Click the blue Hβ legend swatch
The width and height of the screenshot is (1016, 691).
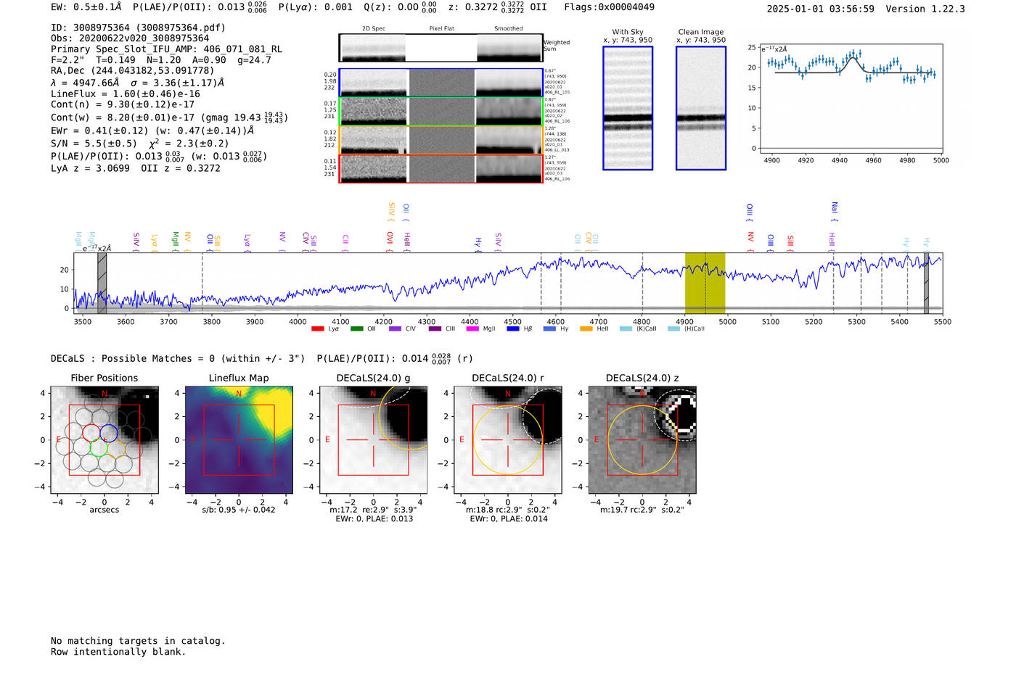click(x=513, y=329)
